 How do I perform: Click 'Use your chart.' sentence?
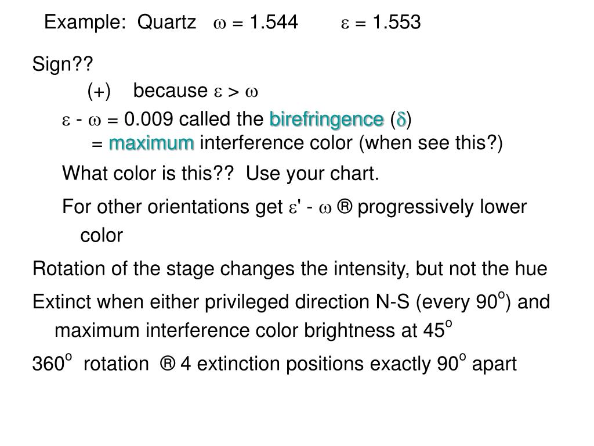(313, 174)
